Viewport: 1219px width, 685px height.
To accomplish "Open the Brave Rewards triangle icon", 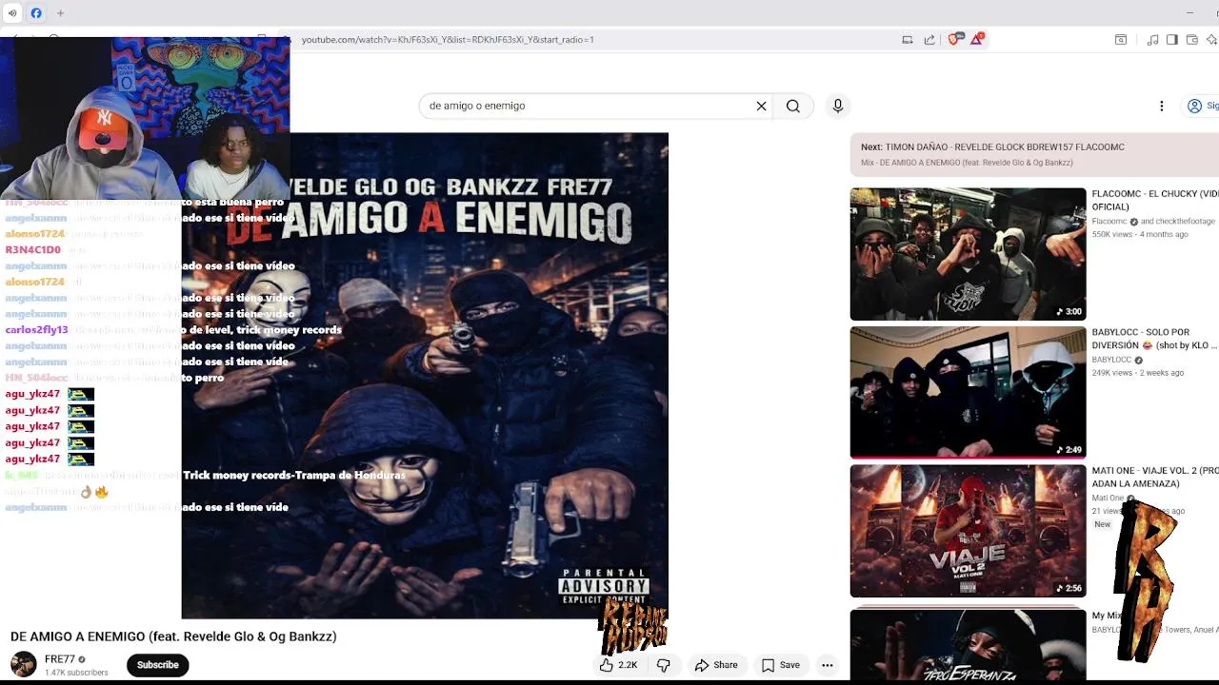I will pyautogui.click(x=977, y=39).
